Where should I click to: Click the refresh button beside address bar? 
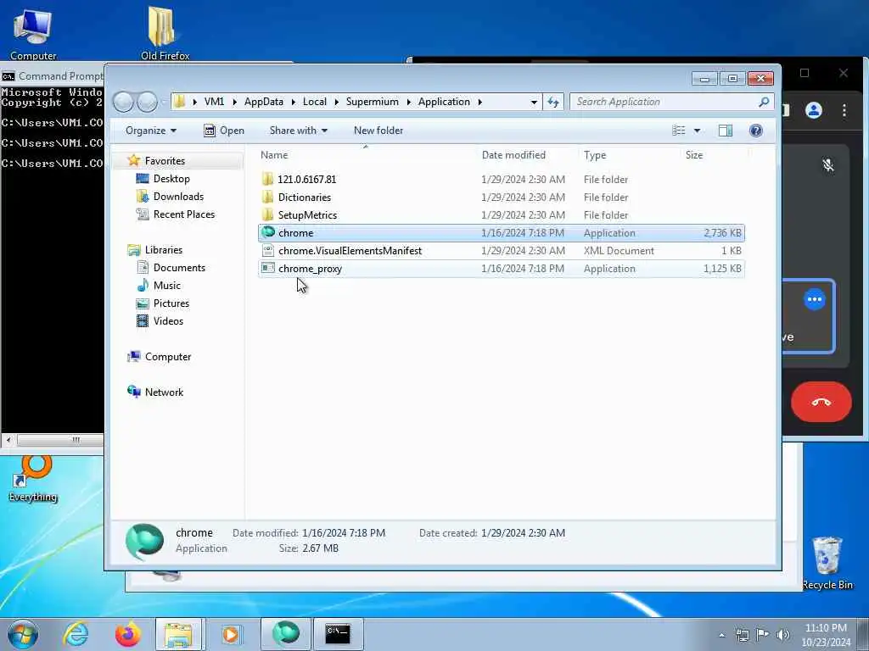(x=553, y=102)
